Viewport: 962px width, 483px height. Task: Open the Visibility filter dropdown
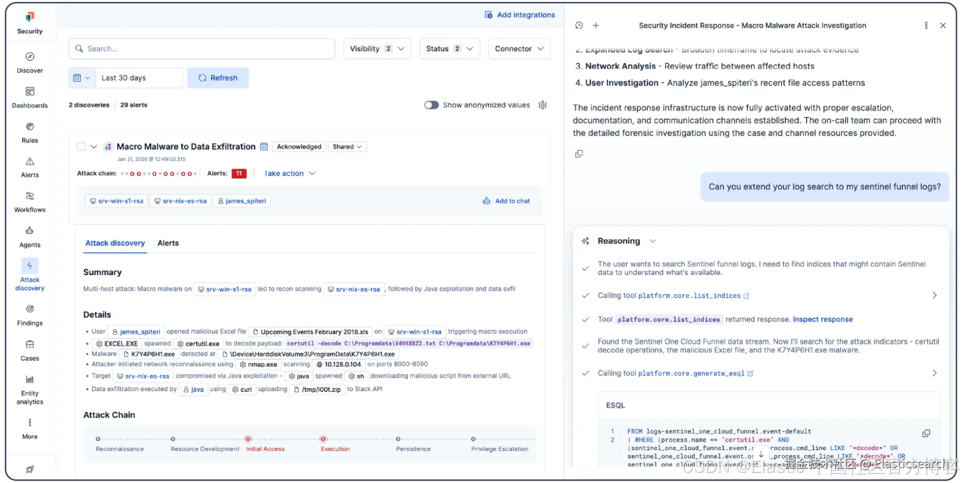pyautogui.click(x=377, y=49)
